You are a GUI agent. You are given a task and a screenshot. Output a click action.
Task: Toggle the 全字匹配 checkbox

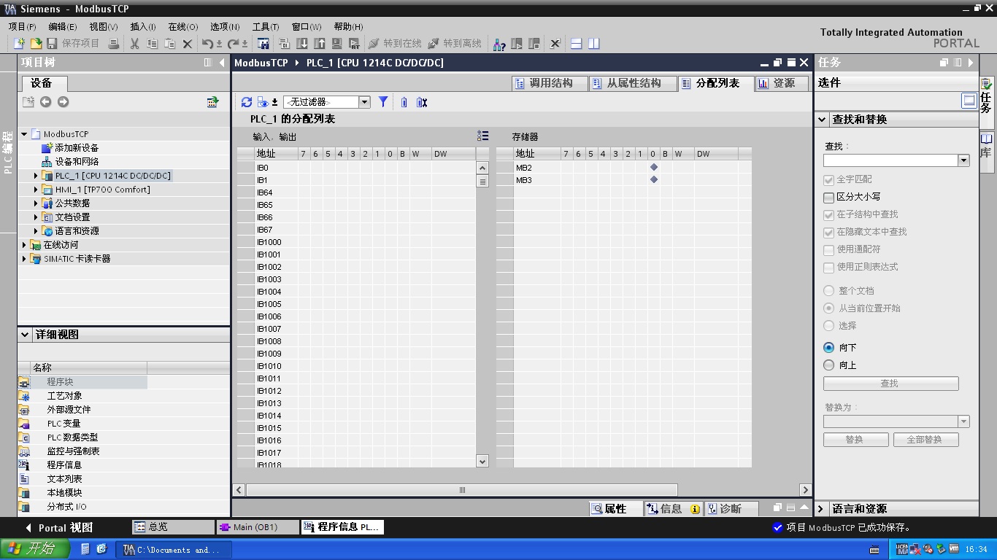pyautogui.click(x=828, y=179)
